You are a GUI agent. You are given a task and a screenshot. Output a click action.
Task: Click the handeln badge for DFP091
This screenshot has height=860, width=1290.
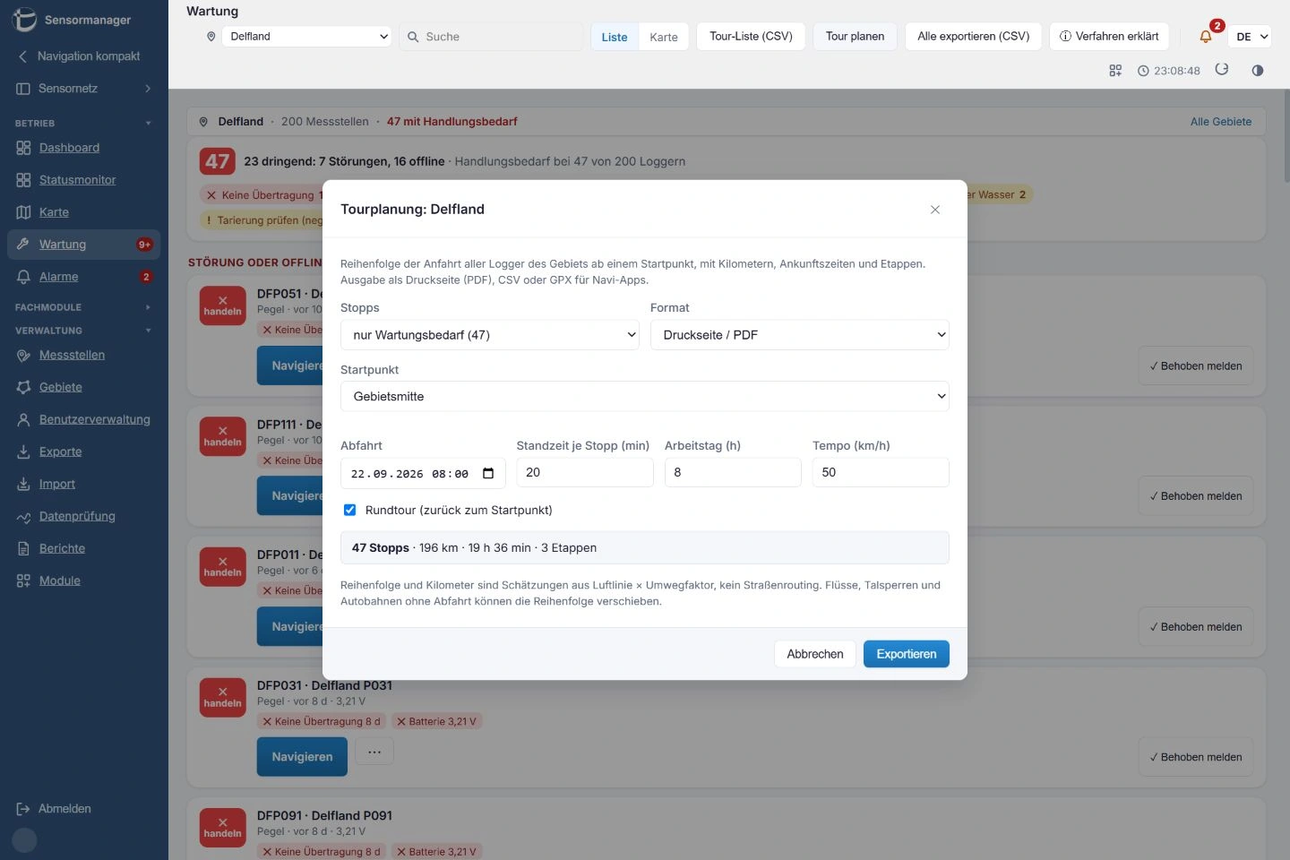click(222, 828)
